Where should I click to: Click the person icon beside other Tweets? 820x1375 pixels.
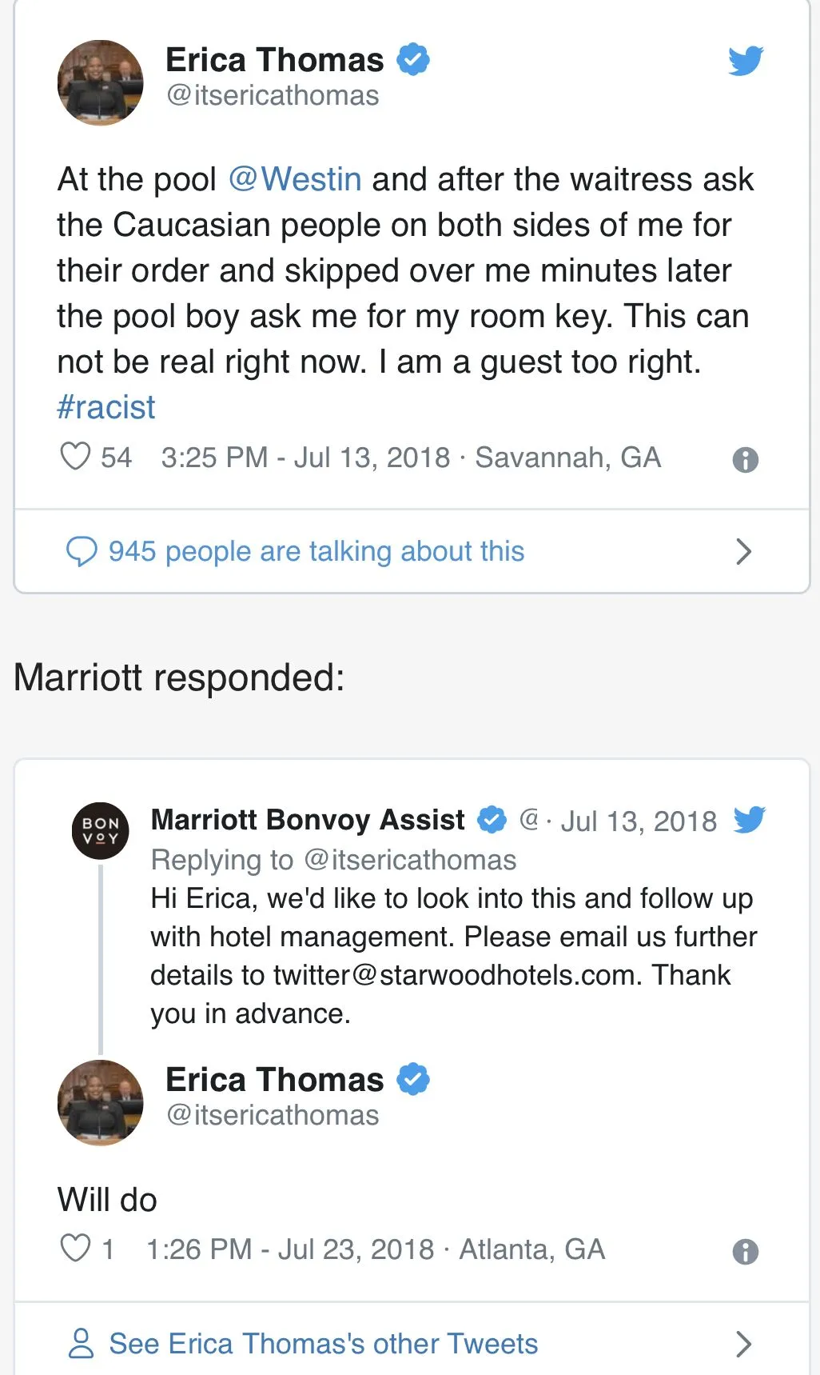pyautogui.click(x=81, y=1344)
